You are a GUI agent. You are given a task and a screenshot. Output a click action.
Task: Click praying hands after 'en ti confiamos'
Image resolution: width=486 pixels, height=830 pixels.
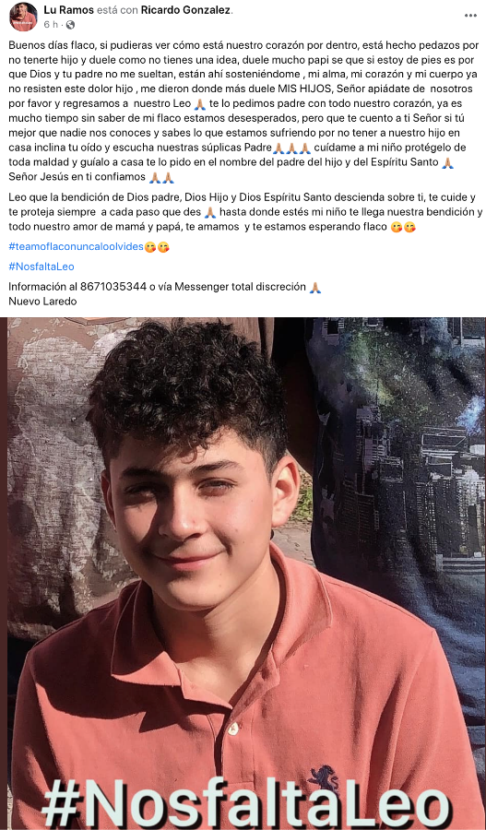pos(161,178)
